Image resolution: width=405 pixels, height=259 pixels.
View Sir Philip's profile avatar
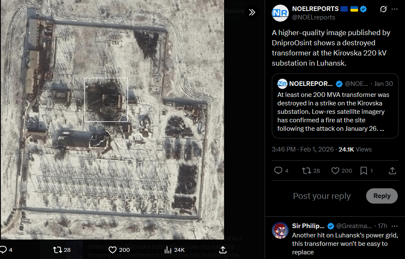point(280,230)
